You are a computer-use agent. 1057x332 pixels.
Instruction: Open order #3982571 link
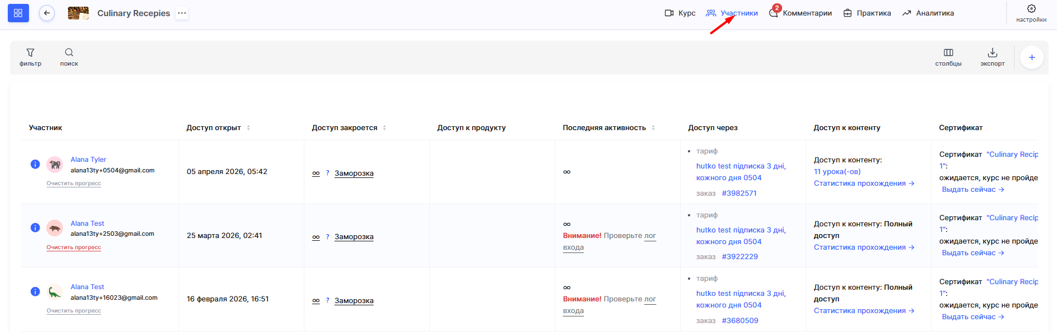point(739,194)
